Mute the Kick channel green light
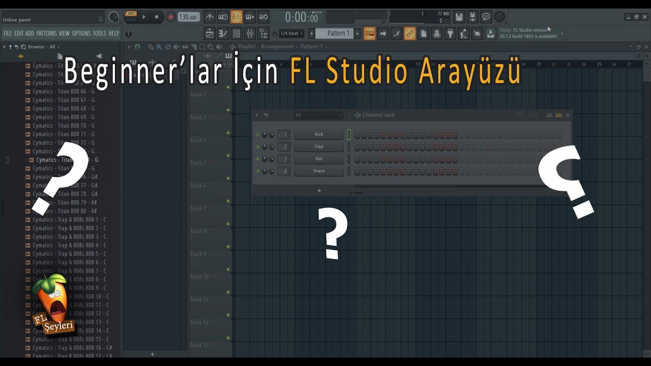651x366 pixels. pos(258,135)
